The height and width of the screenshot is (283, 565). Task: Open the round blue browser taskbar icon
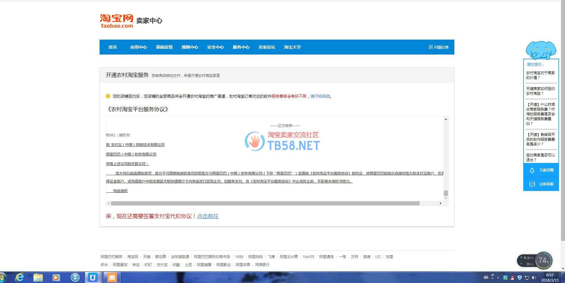[x=75, y=277]
